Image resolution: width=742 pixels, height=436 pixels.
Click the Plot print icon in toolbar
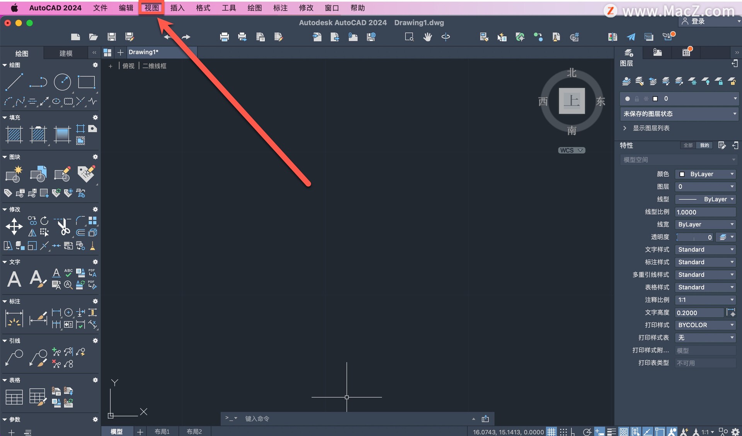(x=224, y=37)
